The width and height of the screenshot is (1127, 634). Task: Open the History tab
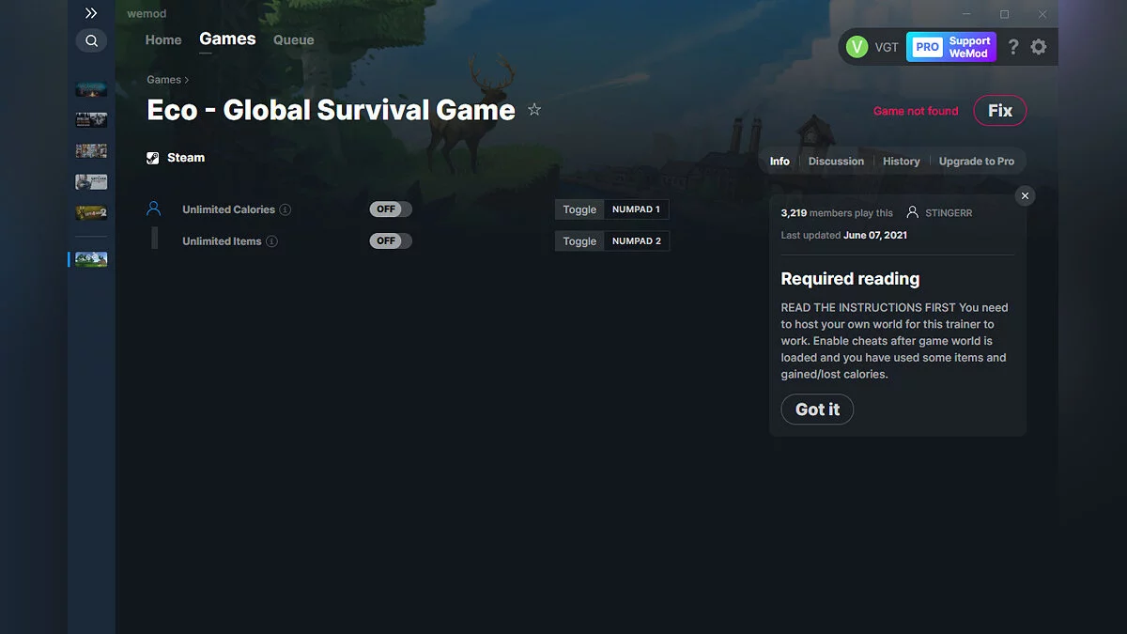[902, 162]
